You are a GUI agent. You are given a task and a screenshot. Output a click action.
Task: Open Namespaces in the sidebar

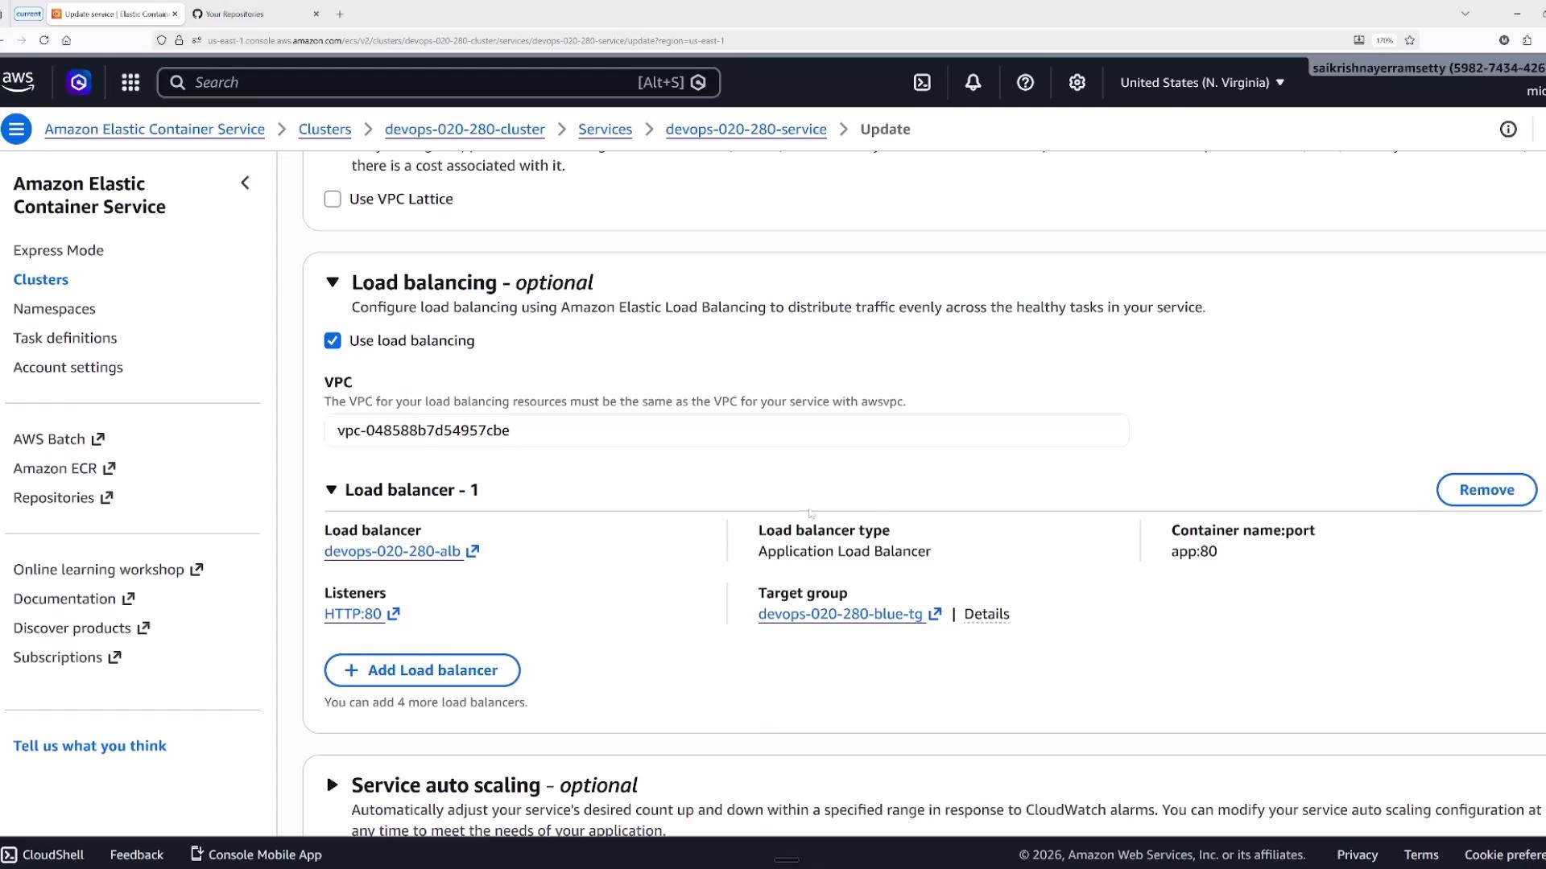[x=54, y=309]
